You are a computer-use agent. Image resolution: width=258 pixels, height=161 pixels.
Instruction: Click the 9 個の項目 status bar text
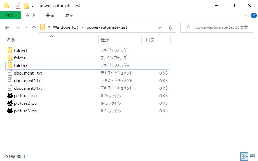(15, 156)
